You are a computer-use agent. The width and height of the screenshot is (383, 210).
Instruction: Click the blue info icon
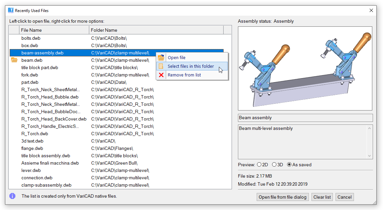[12, 196]
